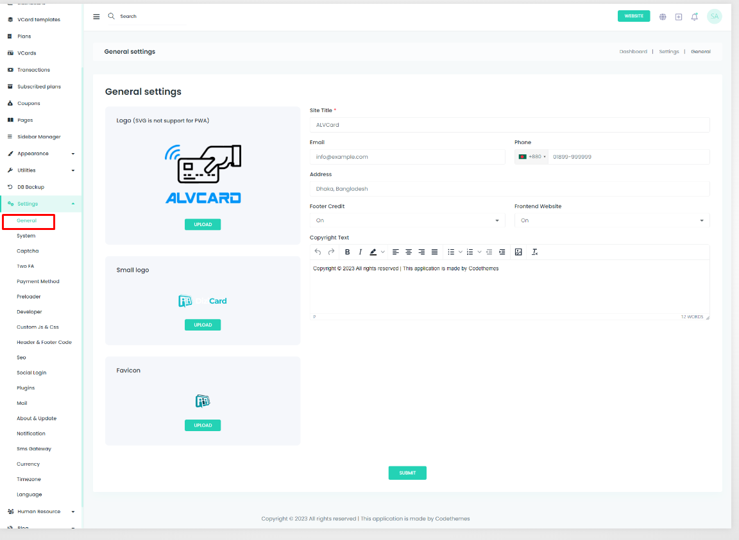Focus the Address input field
The image size is (739, 540).
(x=509, y=189)
